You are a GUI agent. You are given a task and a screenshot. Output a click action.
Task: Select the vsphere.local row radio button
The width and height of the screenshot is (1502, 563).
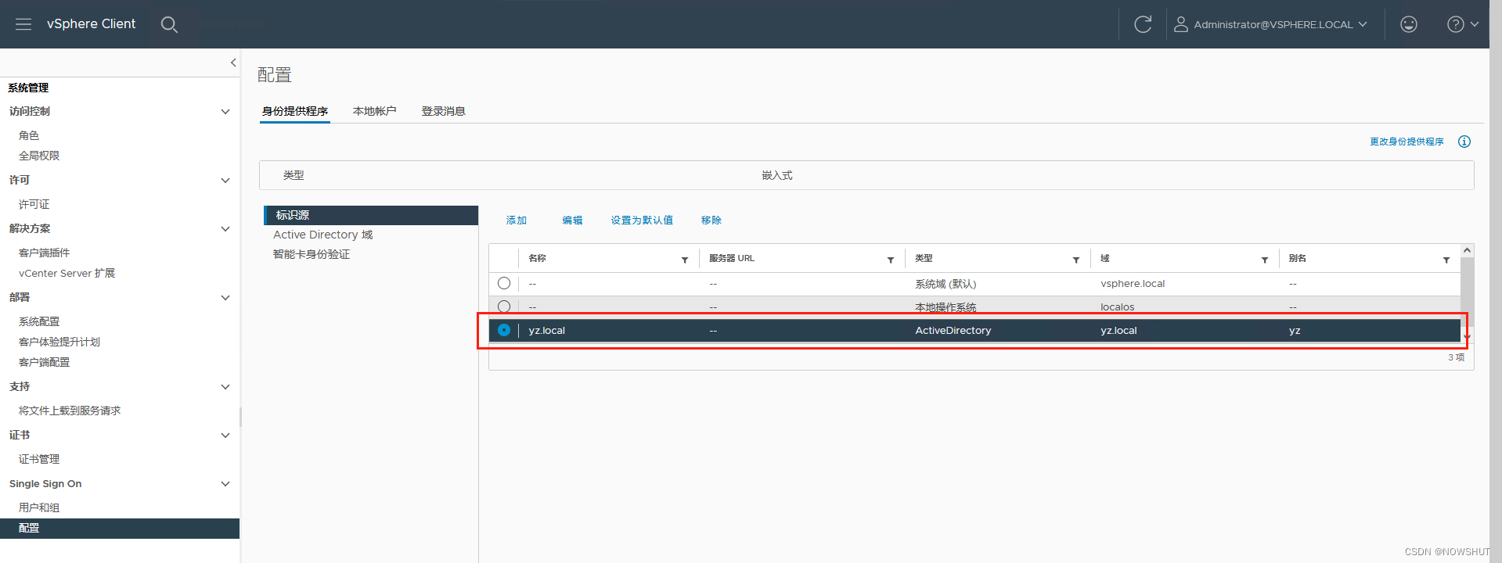point(504,283)
